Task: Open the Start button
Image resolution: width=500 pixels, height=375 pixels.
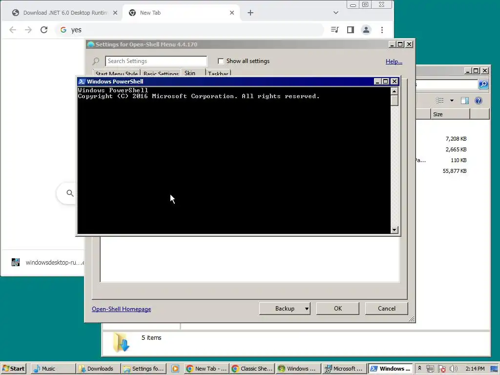Action: 13,369
